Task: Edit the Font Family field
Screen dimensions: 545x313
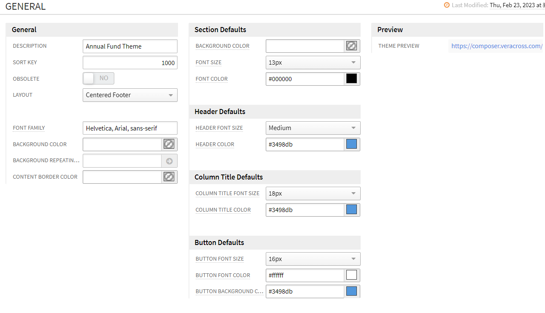Action: [x=130, y=128]
